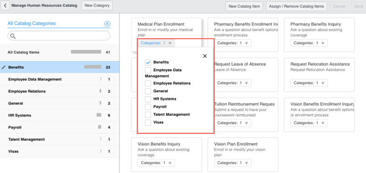This screenshot has width=366, height=173.
Task: Enable the Talent Management checkbox
Action: [148, 115]
